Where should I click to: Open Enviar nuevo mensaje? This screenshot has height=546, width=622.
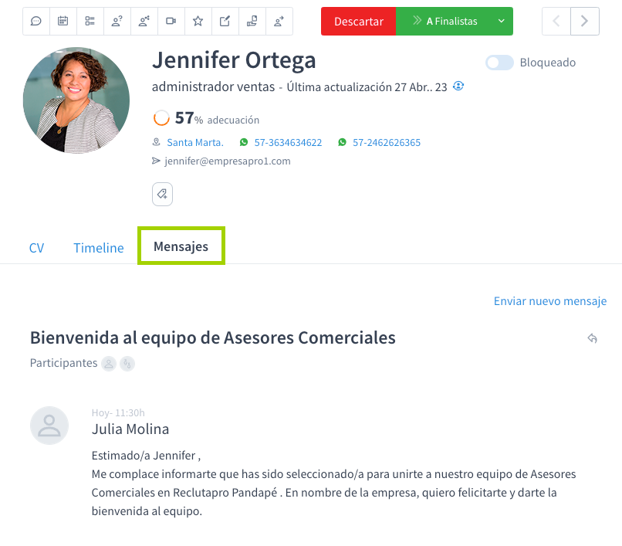tap(549, 300)
